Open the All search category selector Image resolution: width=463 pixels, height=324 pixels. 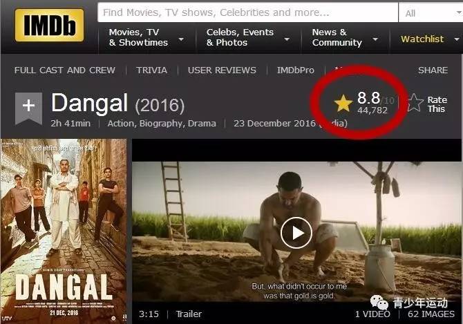[x=431, y=13]
